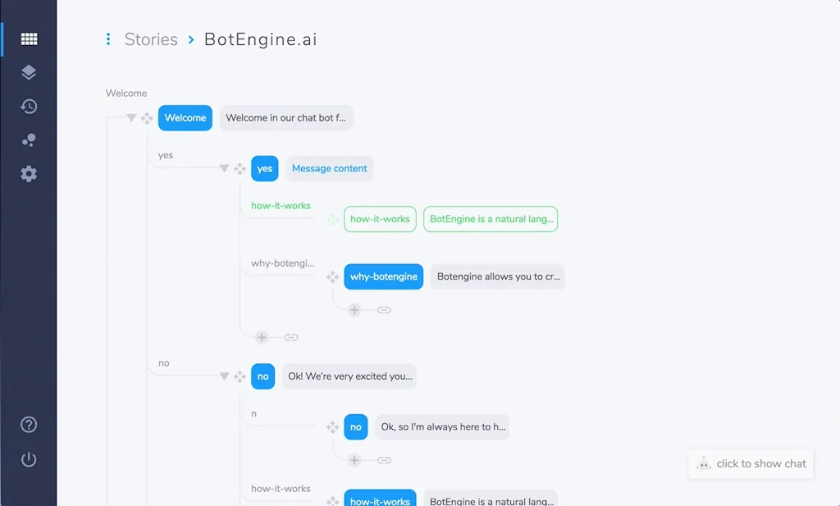The image size is (840, 506).
Task: Collapse the Welcome branch triangle
Action: pyautogui.click(x=131, y=117)
